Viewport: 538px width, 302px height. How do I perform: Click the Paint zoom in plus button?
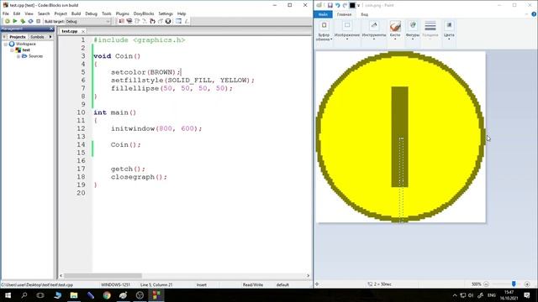click(527, 284)
